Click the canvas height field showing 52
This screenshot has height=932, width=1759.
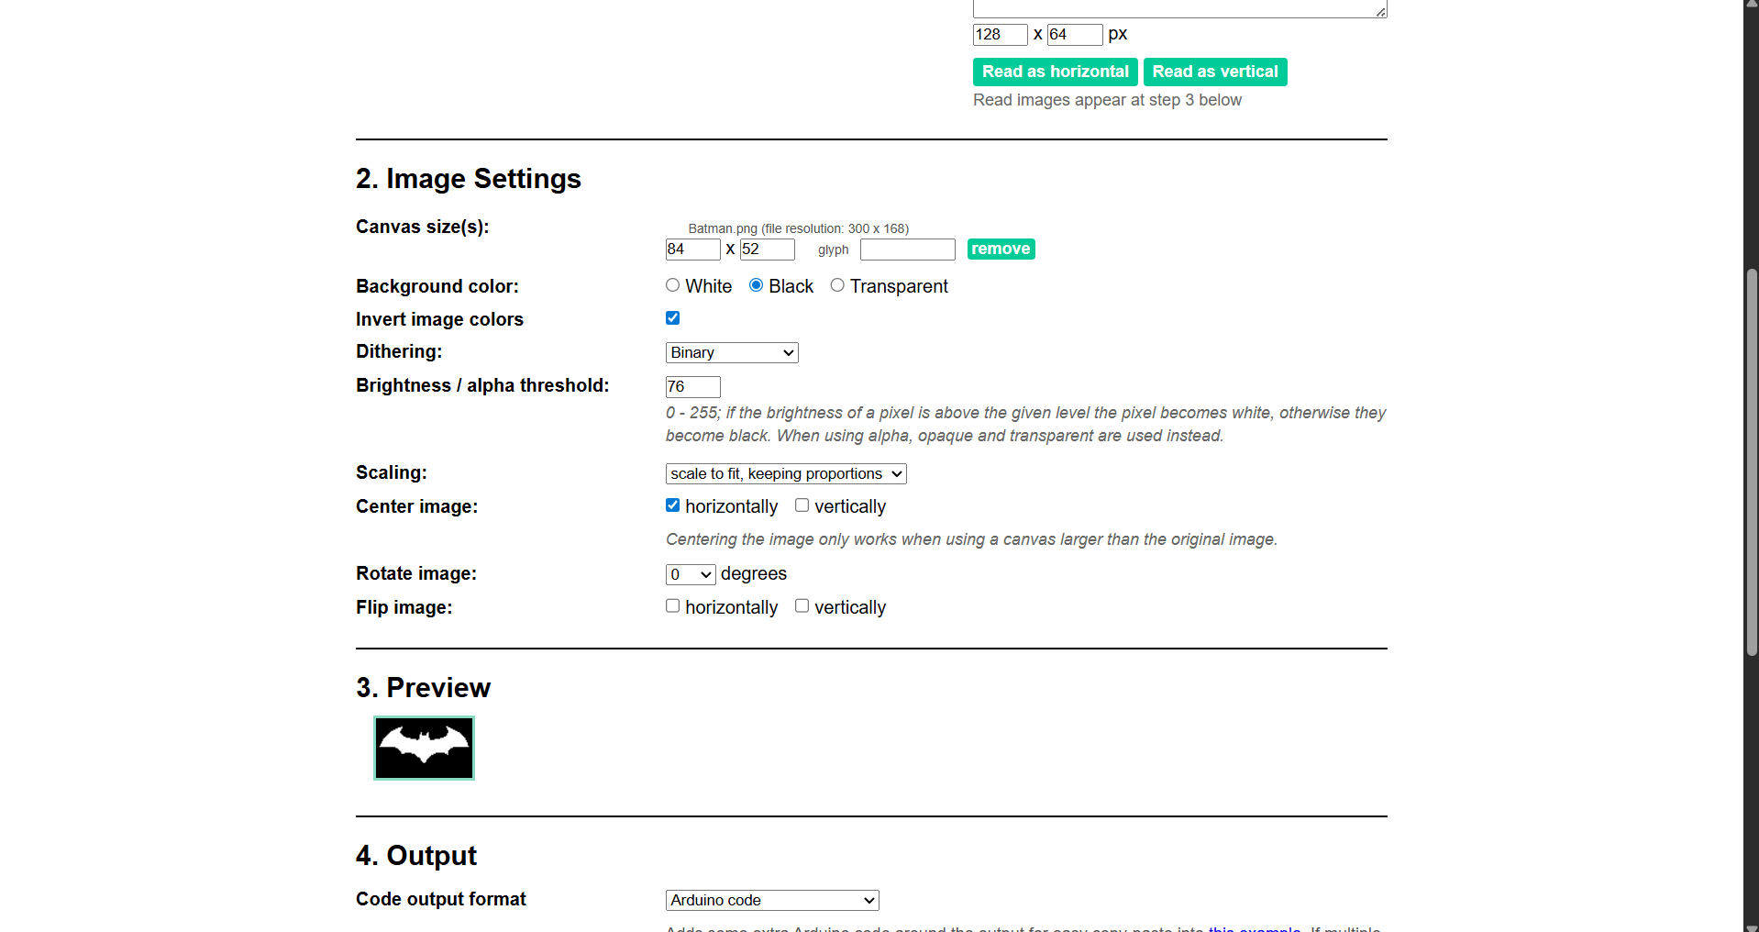[x=768, y=250]
